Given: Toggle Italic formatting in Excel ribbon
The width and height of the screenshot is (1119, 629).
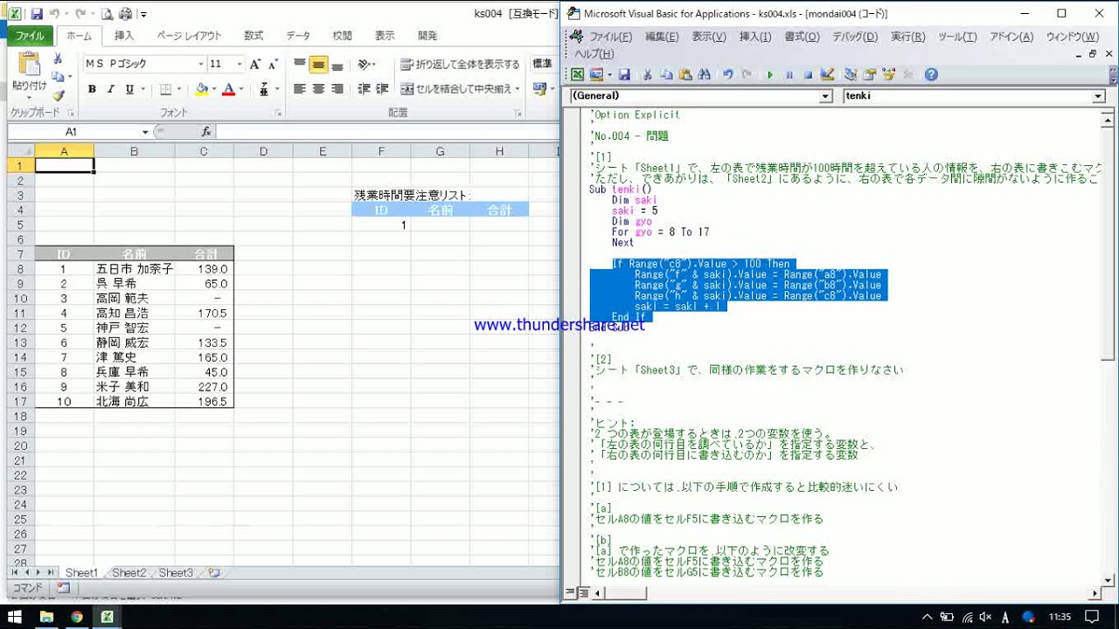Looking at the screenshot, I should [111, 89].
